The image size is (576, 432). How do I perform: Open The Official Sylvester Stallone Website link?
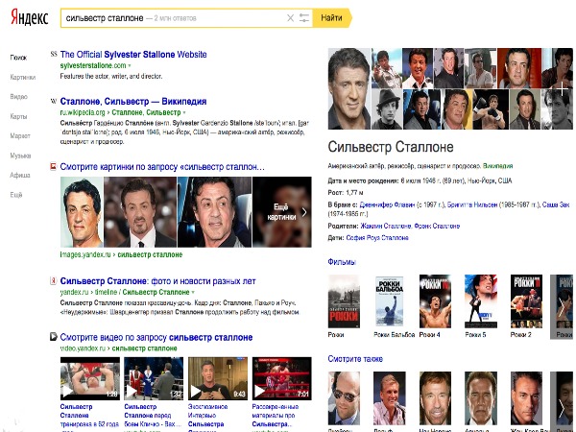coord(133,55)
